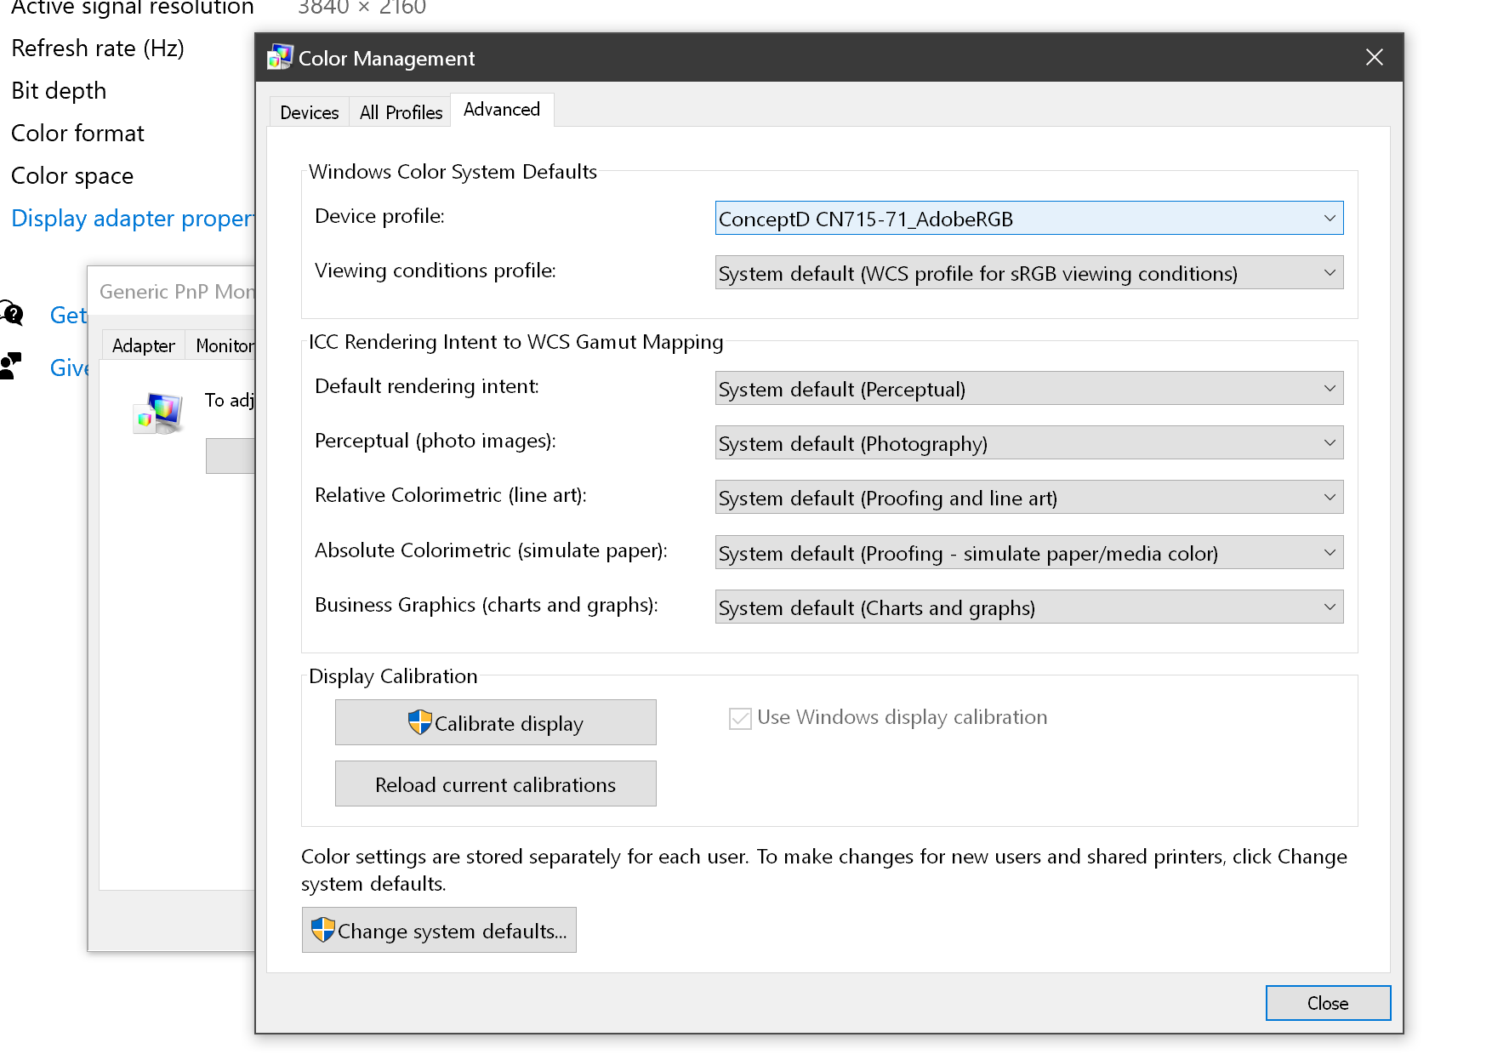1492x1060 pixels.
Task: Open the Default rendering intent dropdown
Action: tap(1029, 389)
